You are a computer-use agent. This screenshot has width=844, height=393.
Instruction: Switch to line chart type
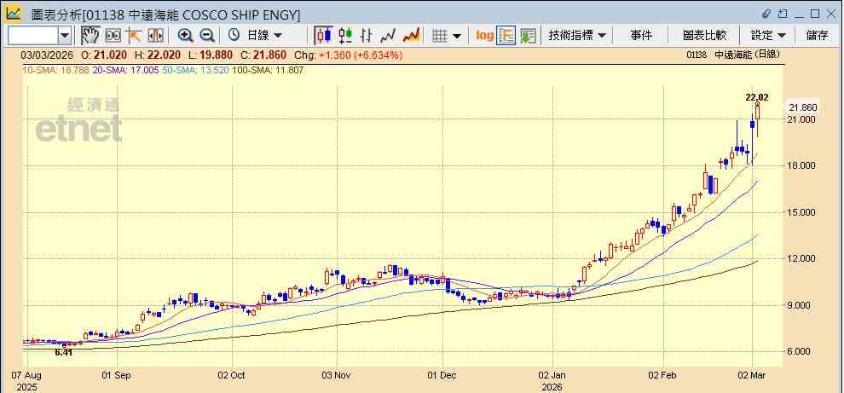point(388,36)
